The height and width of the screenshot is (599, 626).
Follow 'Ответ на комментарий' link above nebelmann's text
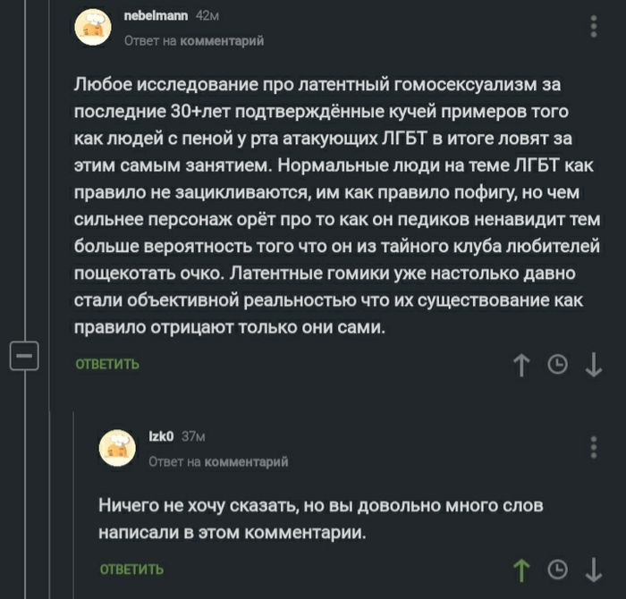(x=193, y=40)
